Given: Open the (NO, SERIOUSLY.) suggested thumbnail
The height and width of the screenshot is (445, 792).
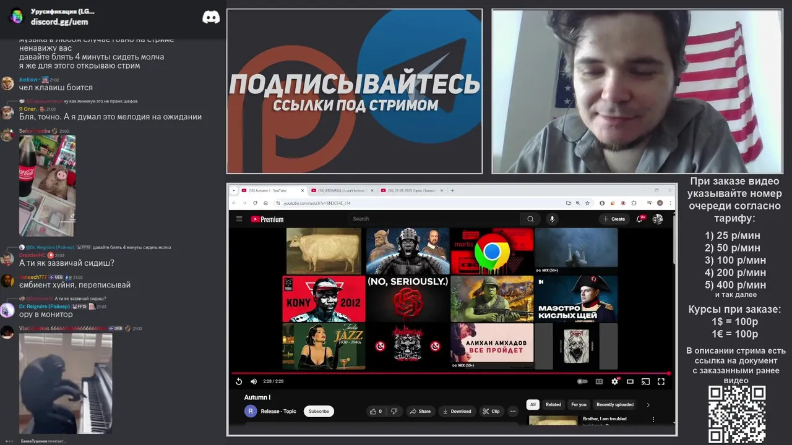Looking at the screenshot, I should [408, 299].
